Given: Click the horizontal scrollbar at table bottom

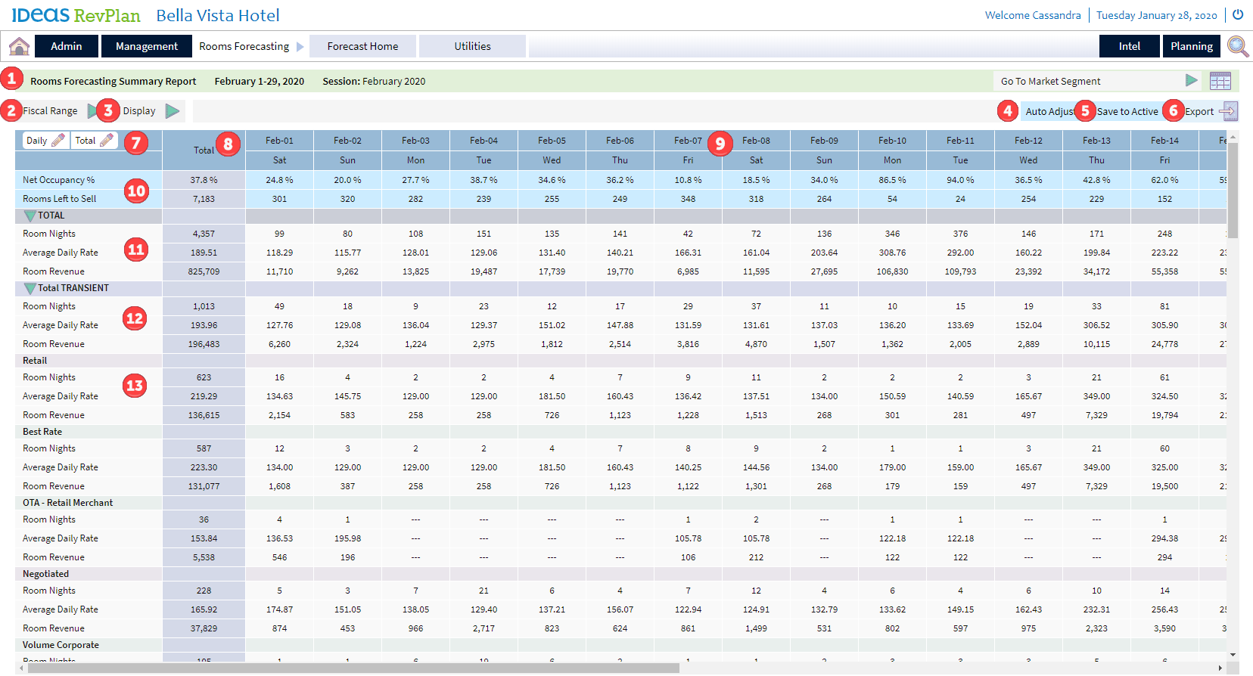Looking at the screenshot, I should click(353, 668).
